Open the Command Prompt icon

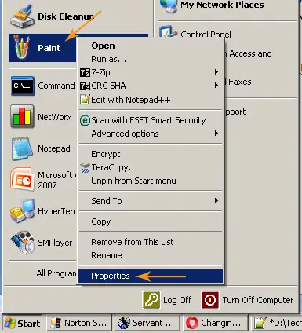point(22,86)
